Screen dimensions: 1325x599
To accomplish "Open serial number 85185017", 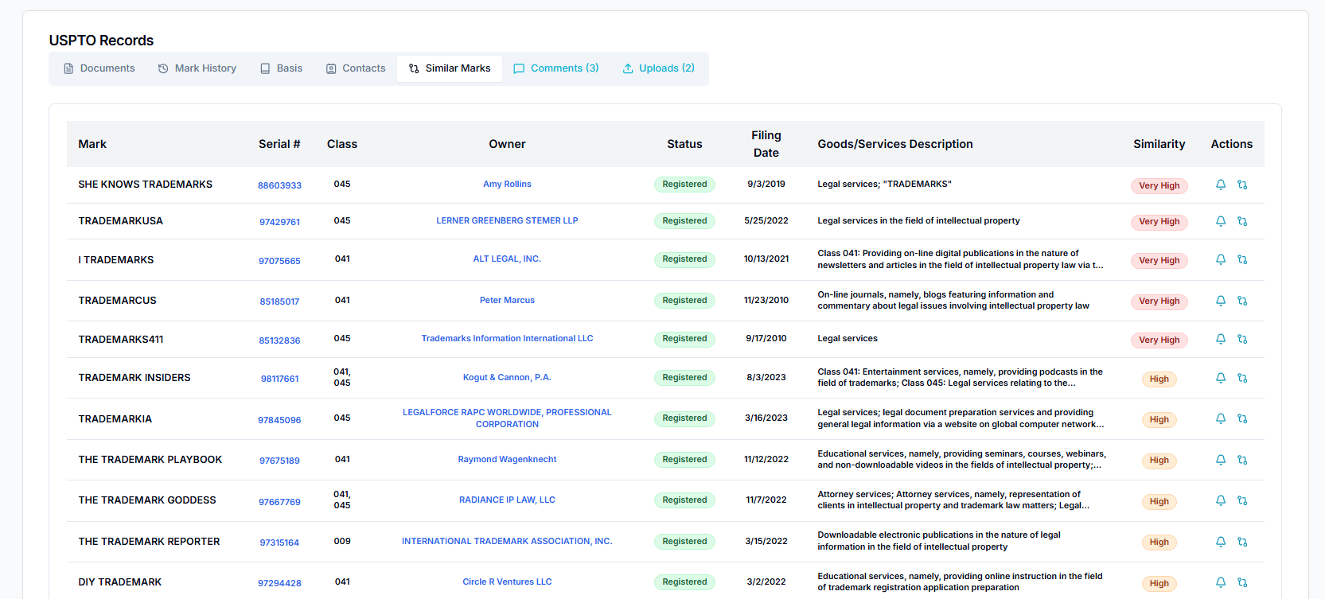I will [x=279, y=301].
